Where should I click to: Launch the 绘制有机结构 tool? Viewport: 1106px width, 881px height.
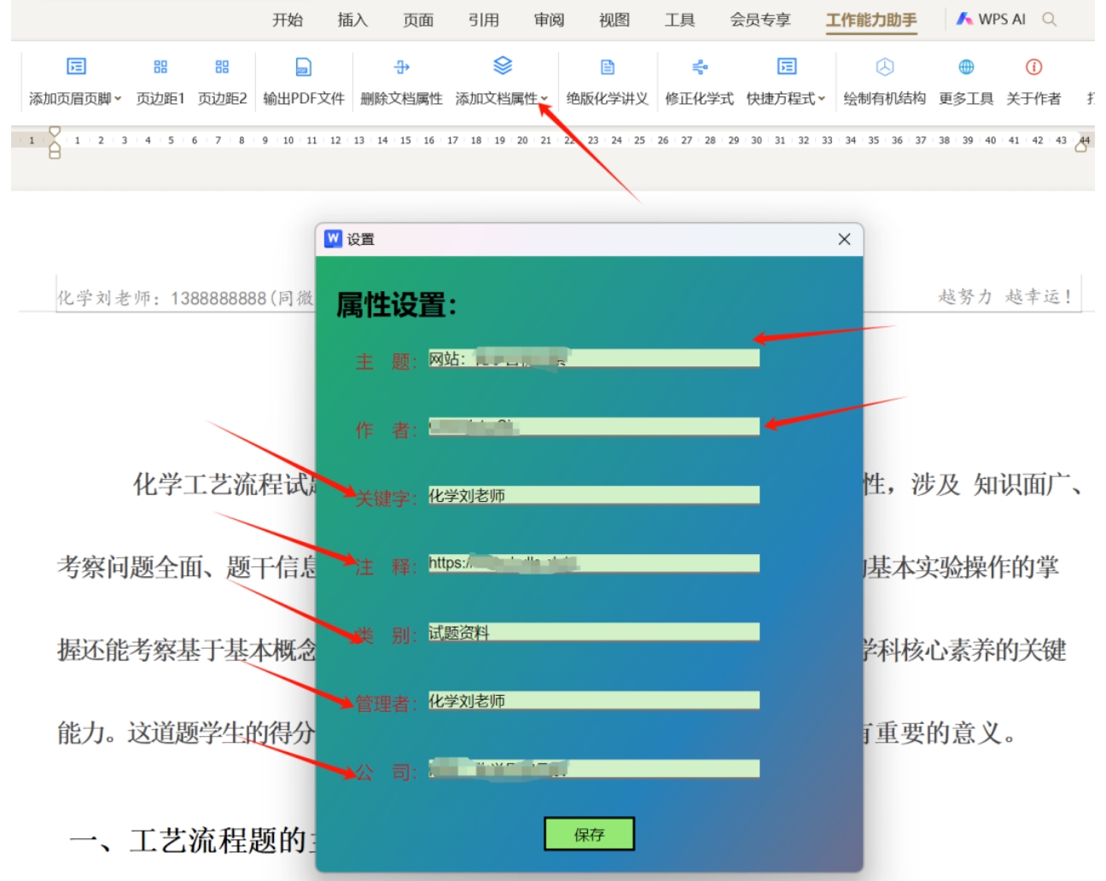[x=884, y=67]
